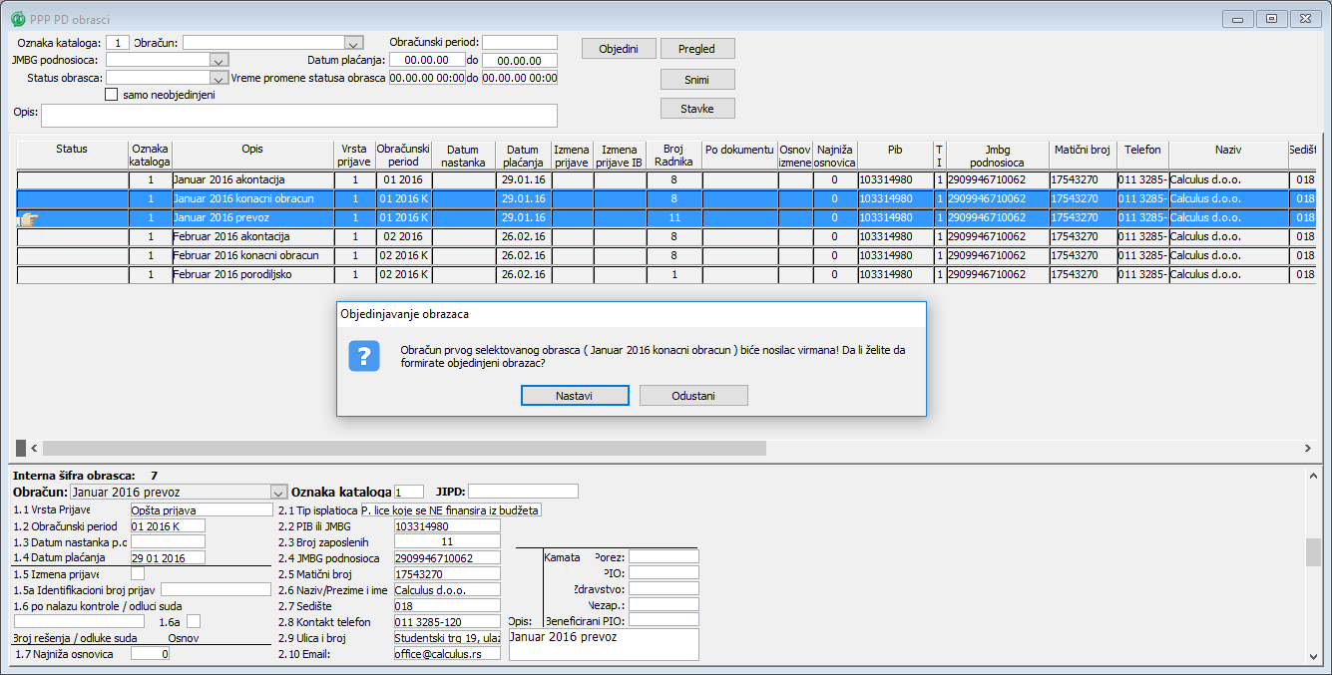Click the question mark icon in dialog

pos(363,356)
